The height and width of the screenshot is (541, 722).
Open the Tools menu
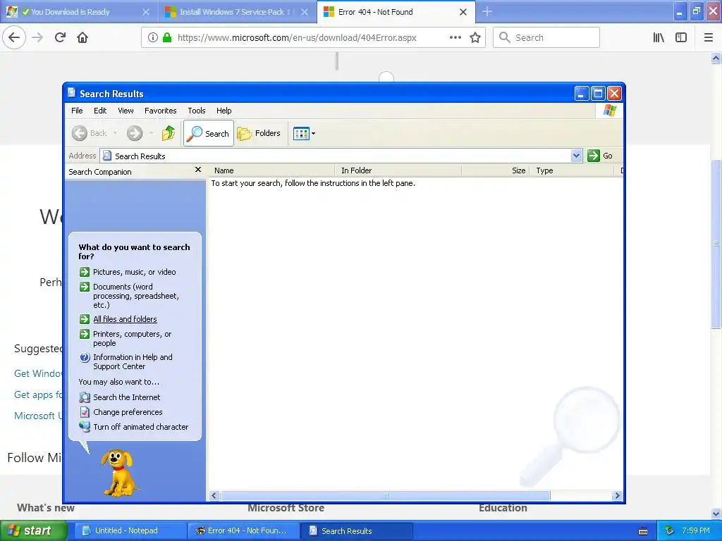pos(197,111)
